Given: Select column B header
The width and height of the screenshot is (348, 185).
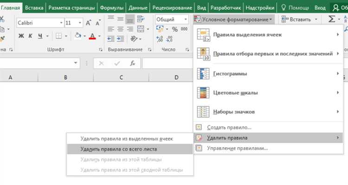Looking at the screenshot, I should 65,77.
